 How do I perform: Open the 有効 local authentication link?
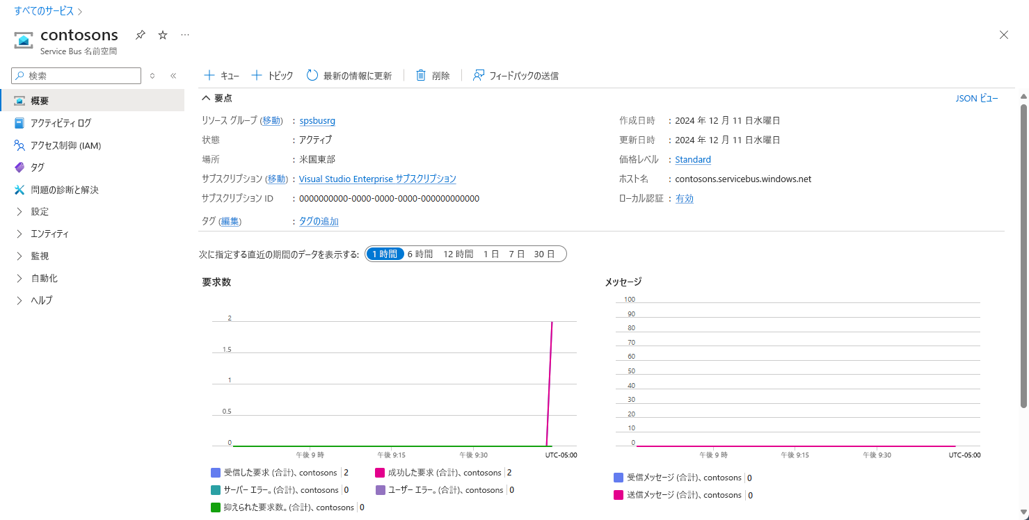[x=685, y=198]
